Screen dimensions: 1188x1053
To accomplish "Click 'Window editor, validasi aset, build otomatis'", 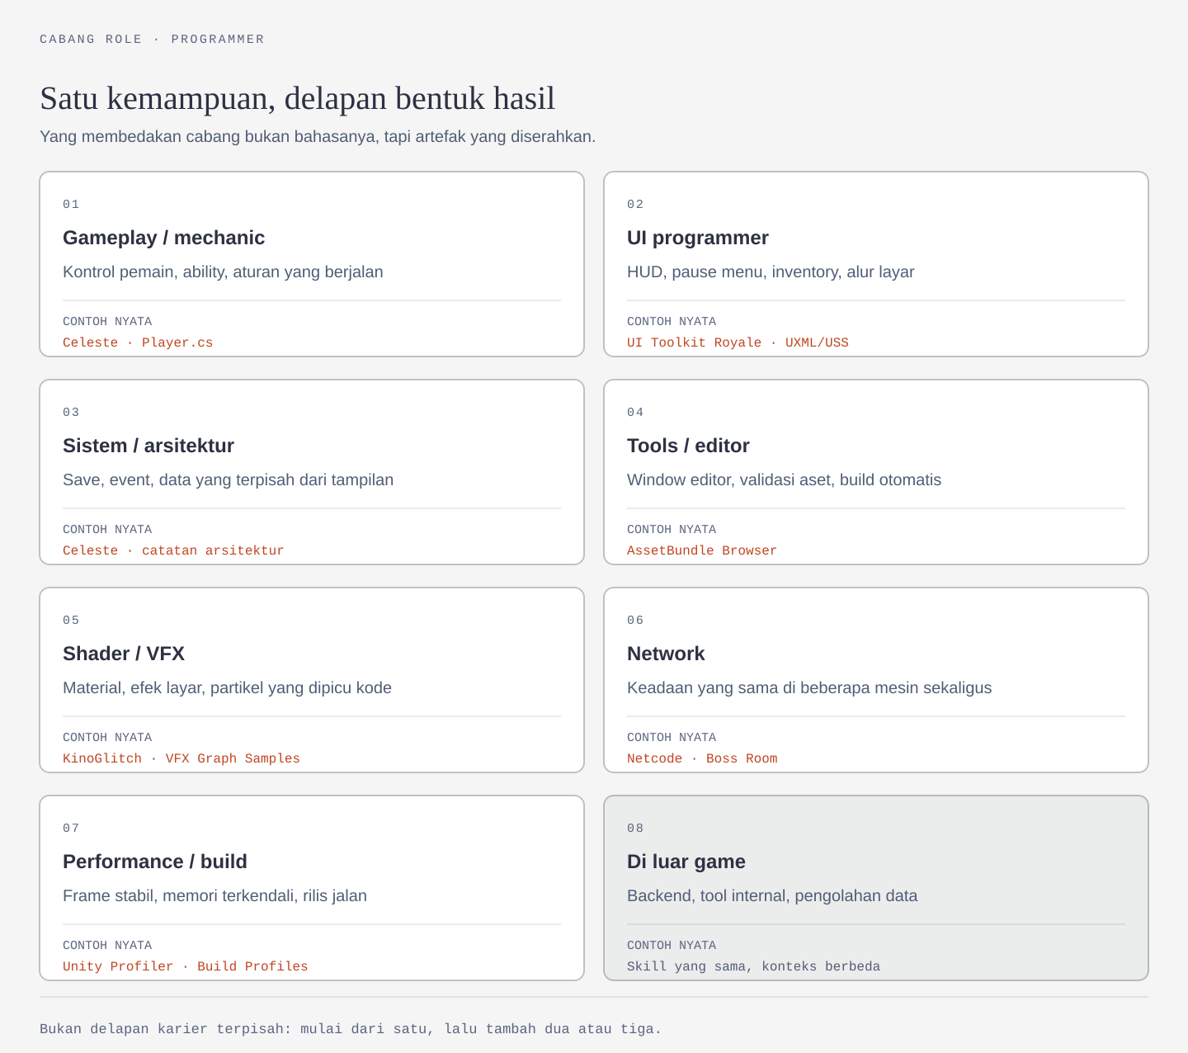I will pos(784,479).
